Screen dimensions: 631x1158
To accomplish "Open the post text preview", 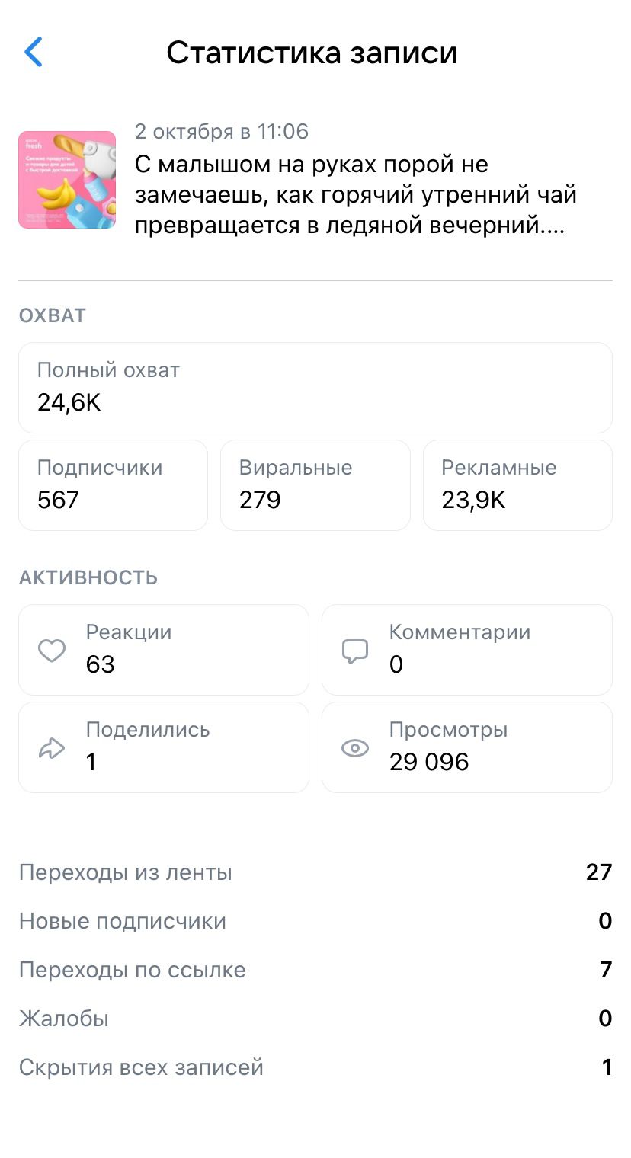I will [355, 196].
